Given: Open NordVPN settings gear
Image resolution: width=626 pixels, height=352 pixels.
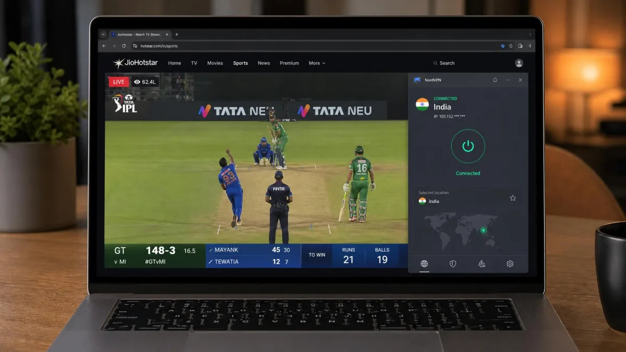Looking at the screenshot, I should pyautogui.click(x=510, y=264).
